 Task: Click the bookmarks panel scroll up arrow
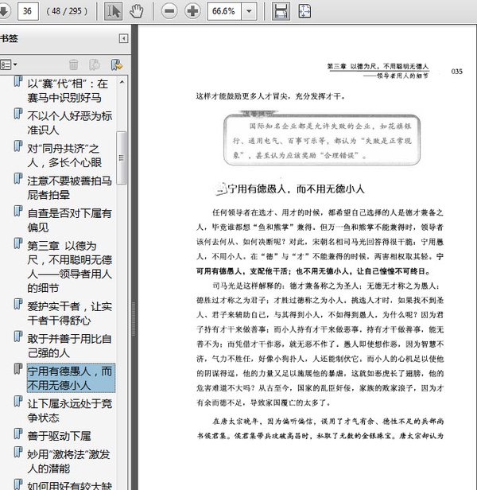tap(122, 82)
